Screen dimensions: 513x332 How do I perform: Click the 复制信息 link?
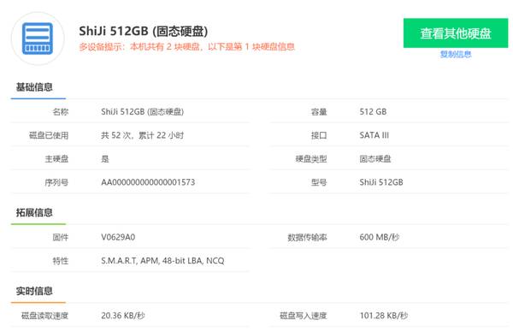[456, 54]
